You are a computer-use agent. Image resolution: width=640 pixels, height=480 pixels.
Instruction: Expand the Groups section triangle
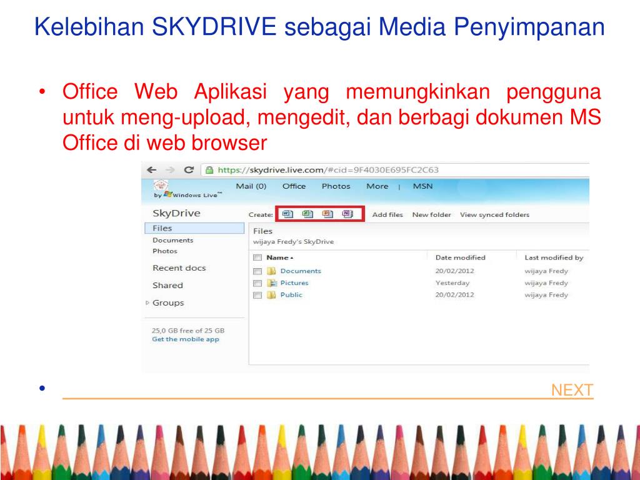(147, 303)
